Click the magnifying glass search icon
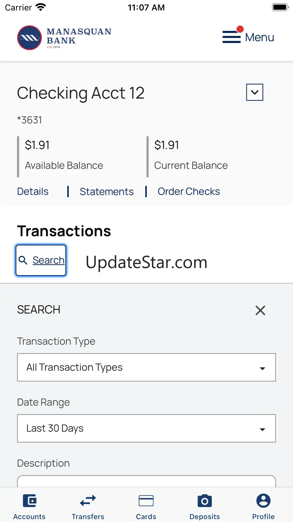The height and width of the screenshot is (522, 293). pyautogui.click(x=23, y=260)
